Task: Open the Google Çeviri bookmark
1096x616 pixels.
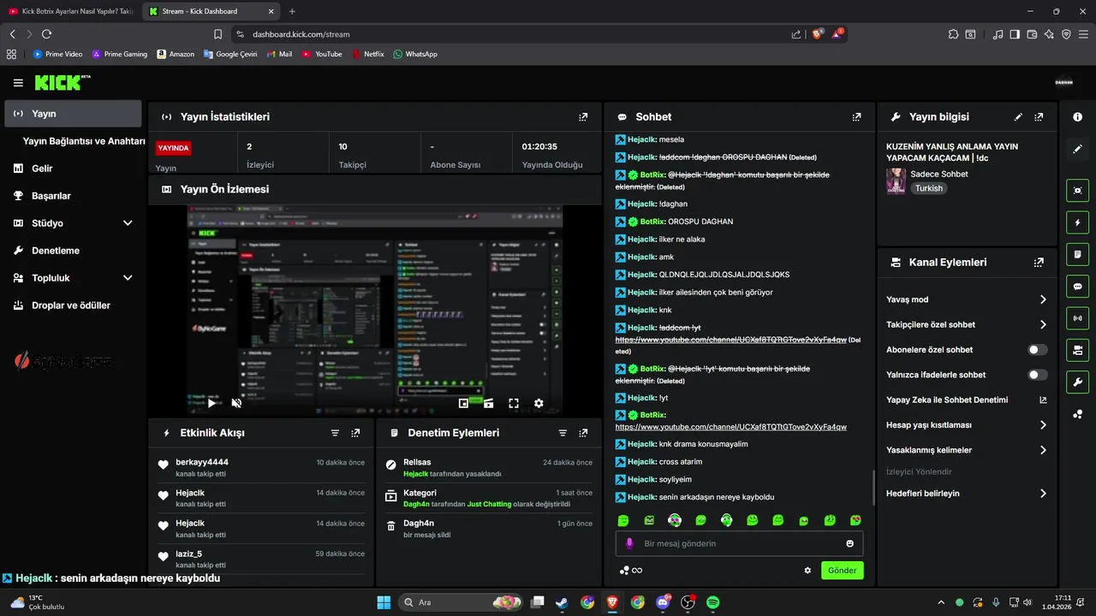Action: point(230,54)
